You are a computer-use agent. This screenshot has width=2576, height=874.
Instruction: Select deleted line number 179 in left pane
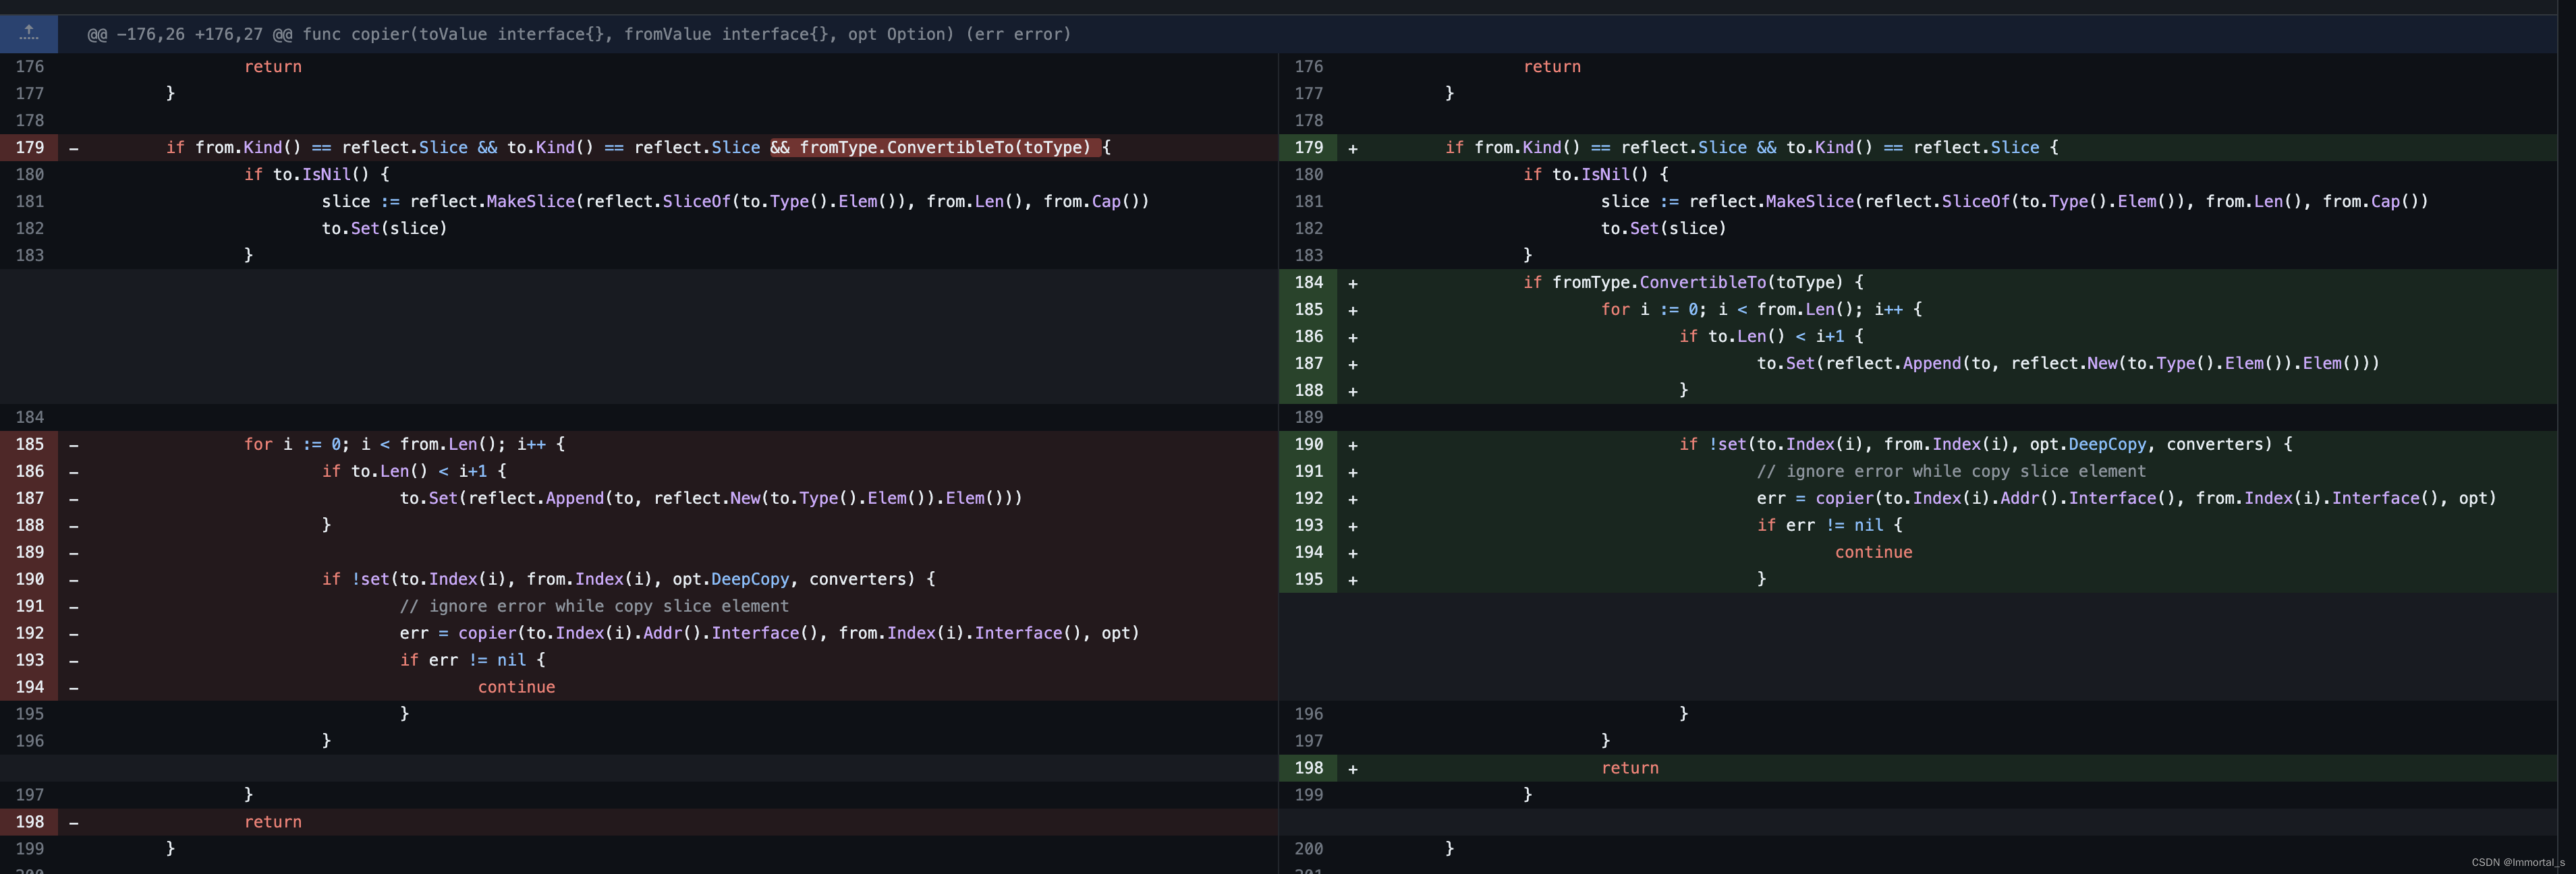tap(30, 147)
